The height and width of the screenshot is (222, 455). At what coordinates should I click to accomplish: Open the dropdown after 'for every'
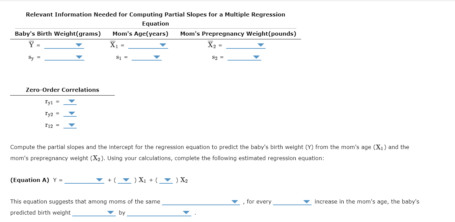point(306,201)
